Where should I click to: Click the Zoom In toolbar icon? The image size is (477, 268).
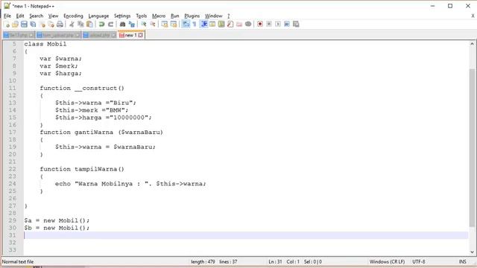144,25
